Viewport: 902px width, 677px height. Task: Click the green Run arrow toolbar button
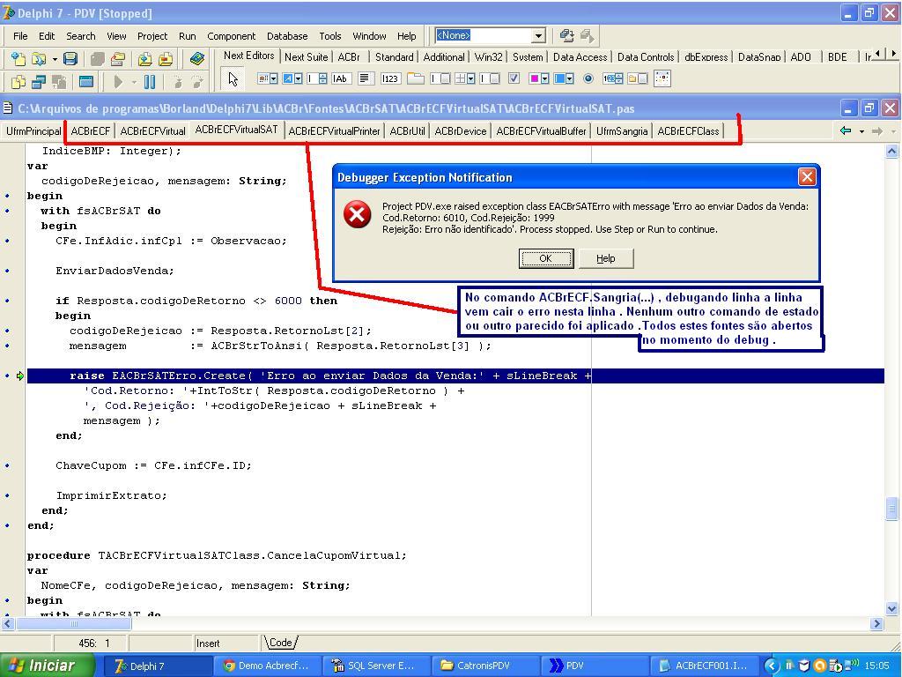tap(118, 82)
